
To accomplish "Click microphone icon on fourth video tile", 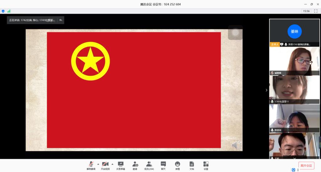I will 272,130.
